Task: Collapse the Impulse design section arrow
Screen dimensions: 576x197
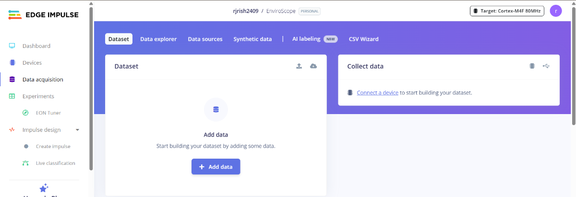Action: point(78,130)
